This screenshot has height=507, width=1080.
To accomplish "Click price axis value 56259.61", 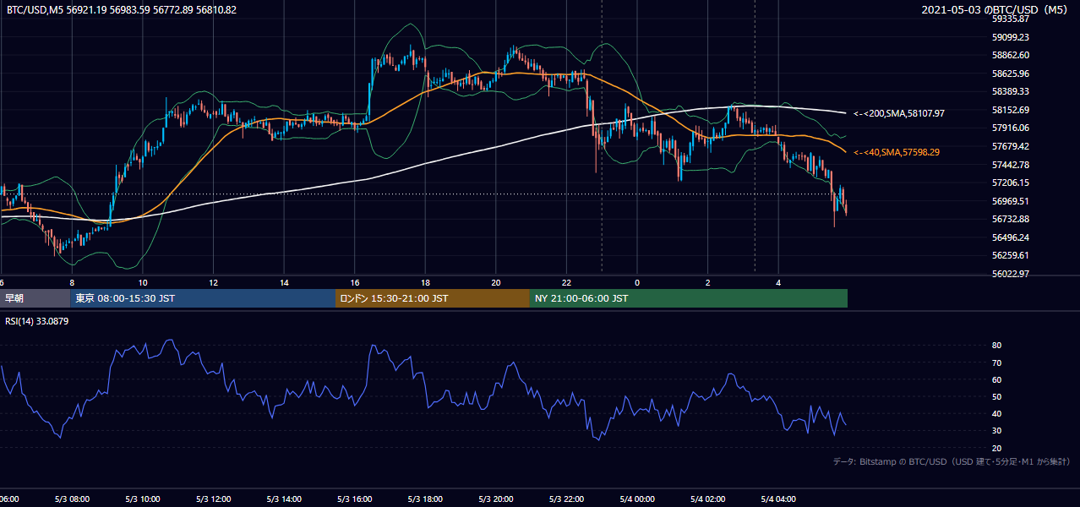I will tap(1011, 255).
